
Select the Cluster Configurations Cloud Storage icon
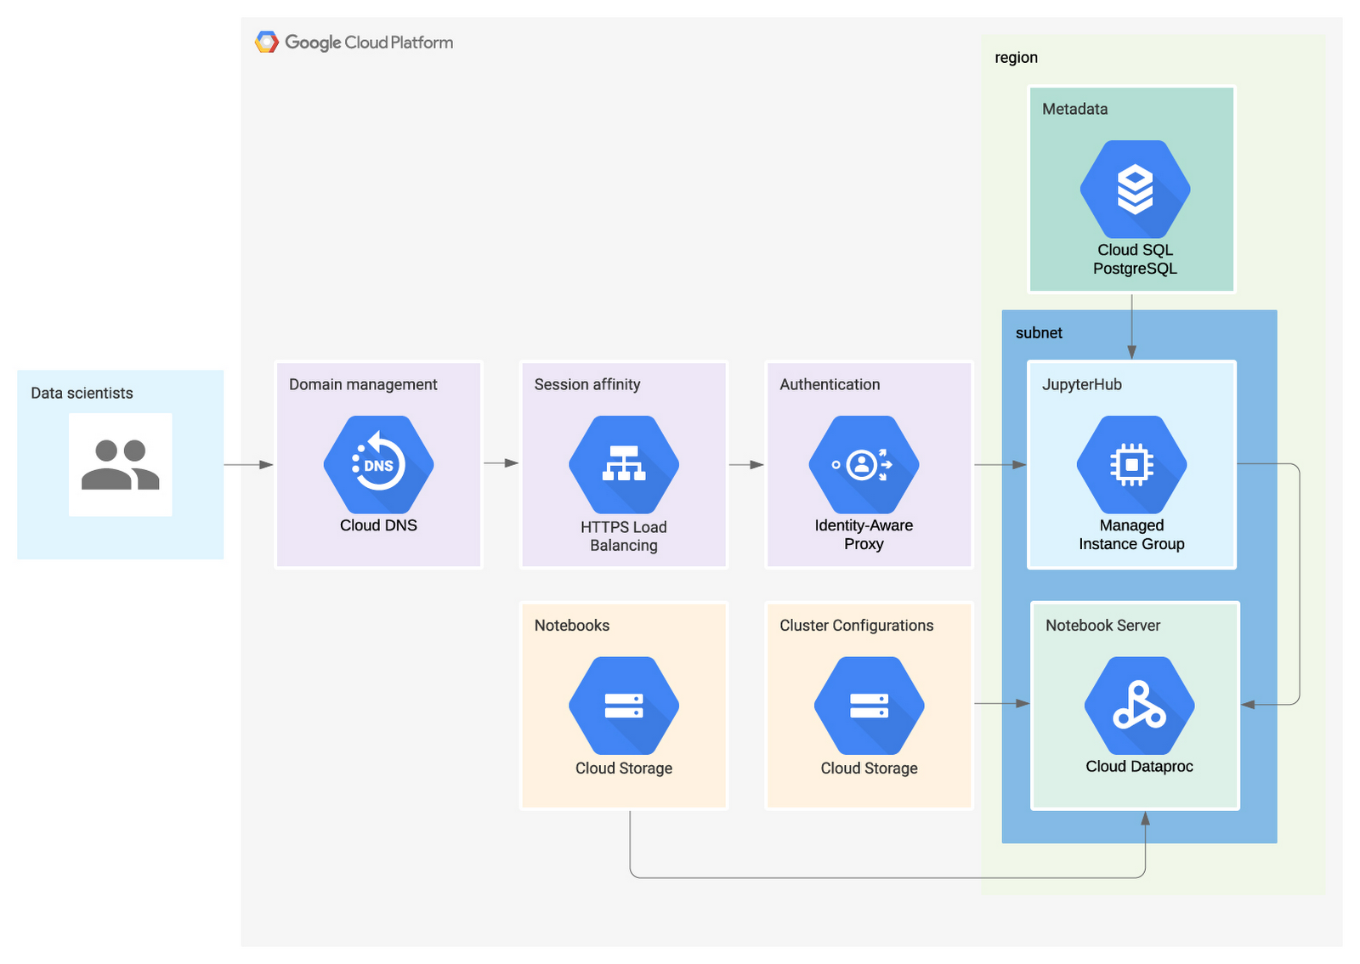pyautogui.click(x=870, y=706)
